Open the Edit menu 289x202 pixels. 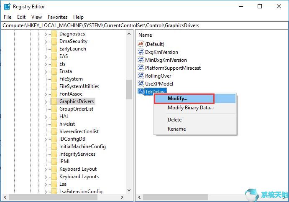(x=21, y=17)
